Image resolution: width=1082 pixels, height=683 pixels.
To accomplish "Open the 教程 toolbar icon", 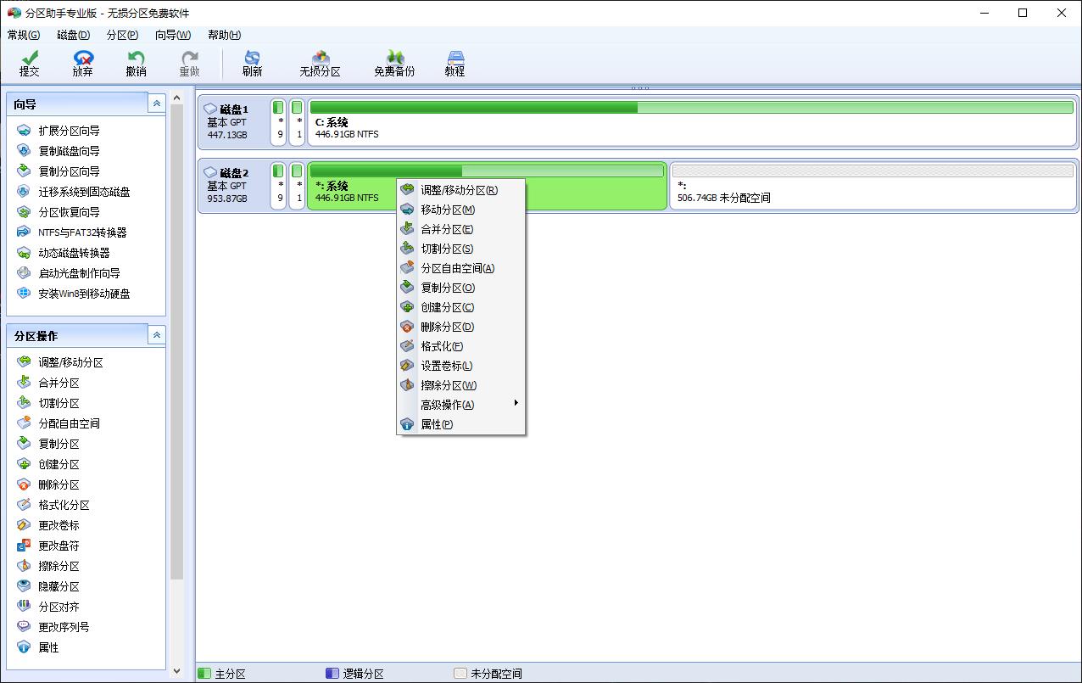I will pyautogui.click(x=455, y=63).
